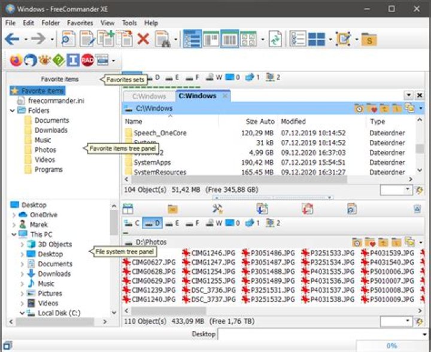Click the Edit file pencil icon
The image size is (431, 352).
point(87,39)
